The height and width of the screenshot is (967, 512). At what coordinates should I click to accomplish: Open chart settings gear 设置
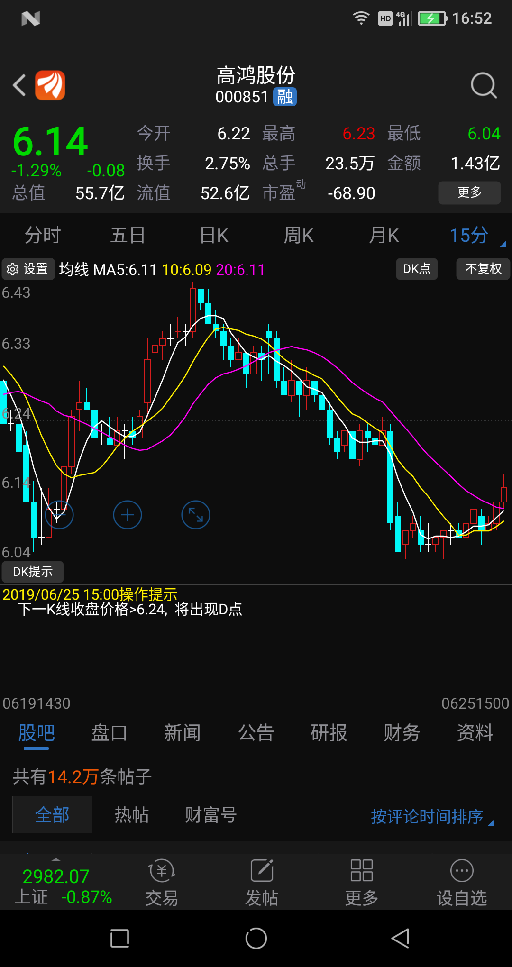pyautogui.click(x=28, y=269)
